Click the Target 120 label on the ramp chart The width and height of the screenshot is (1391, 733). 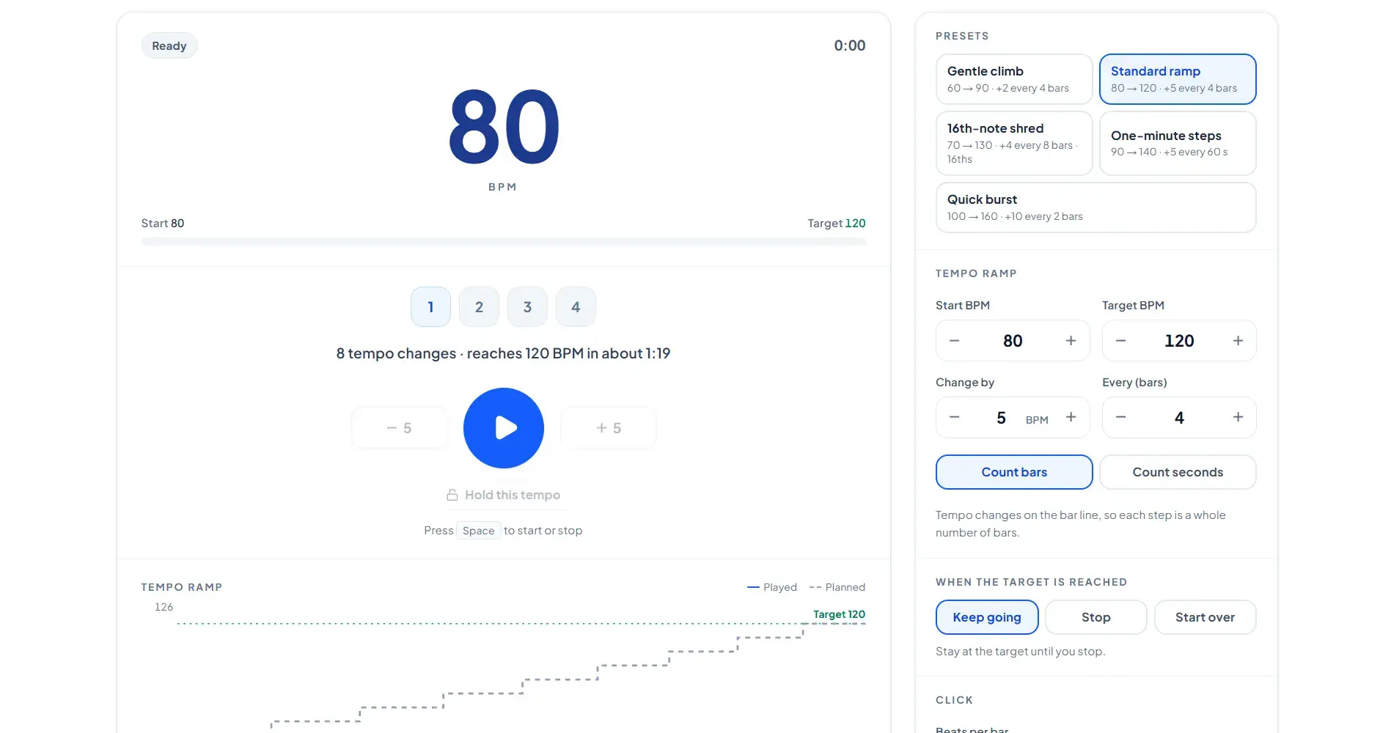(x=839, y=614)
